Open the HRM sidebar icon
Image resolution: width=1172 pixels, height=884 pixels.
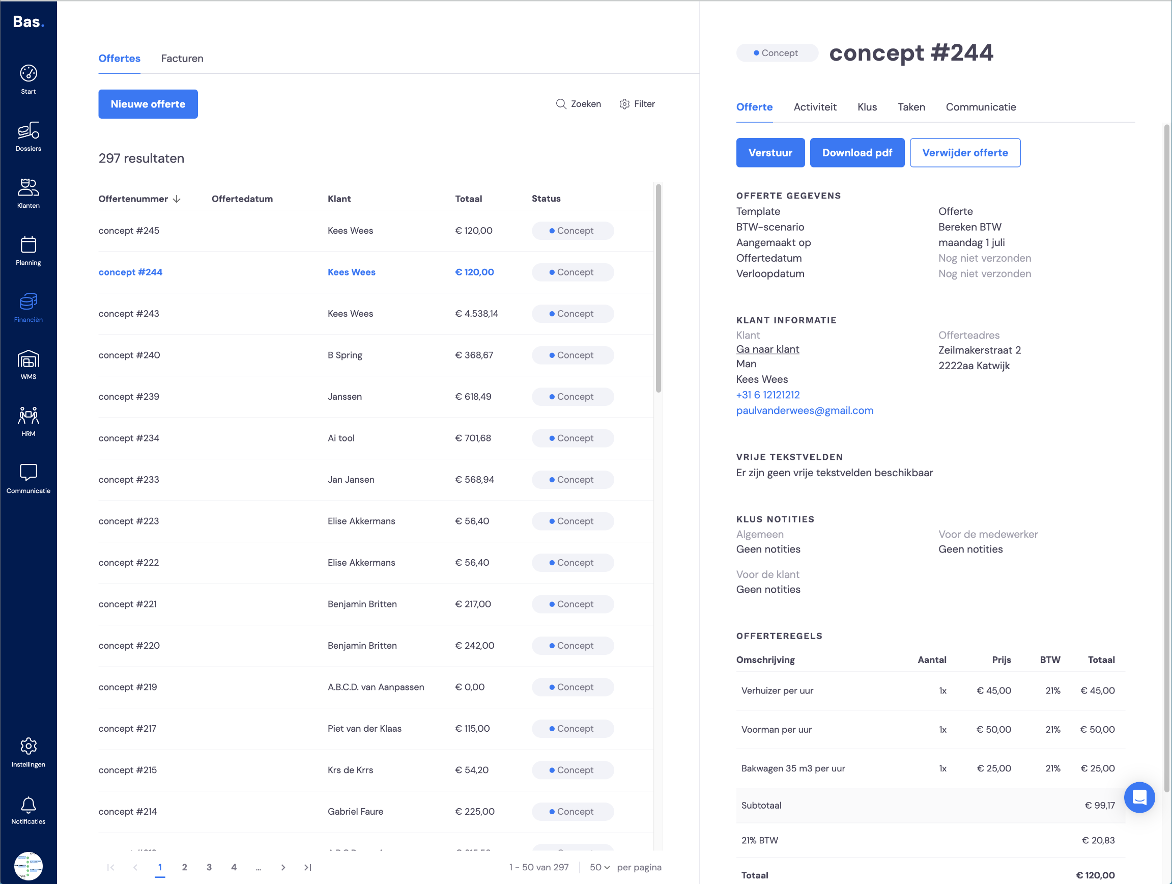click(x=28, y=416)
